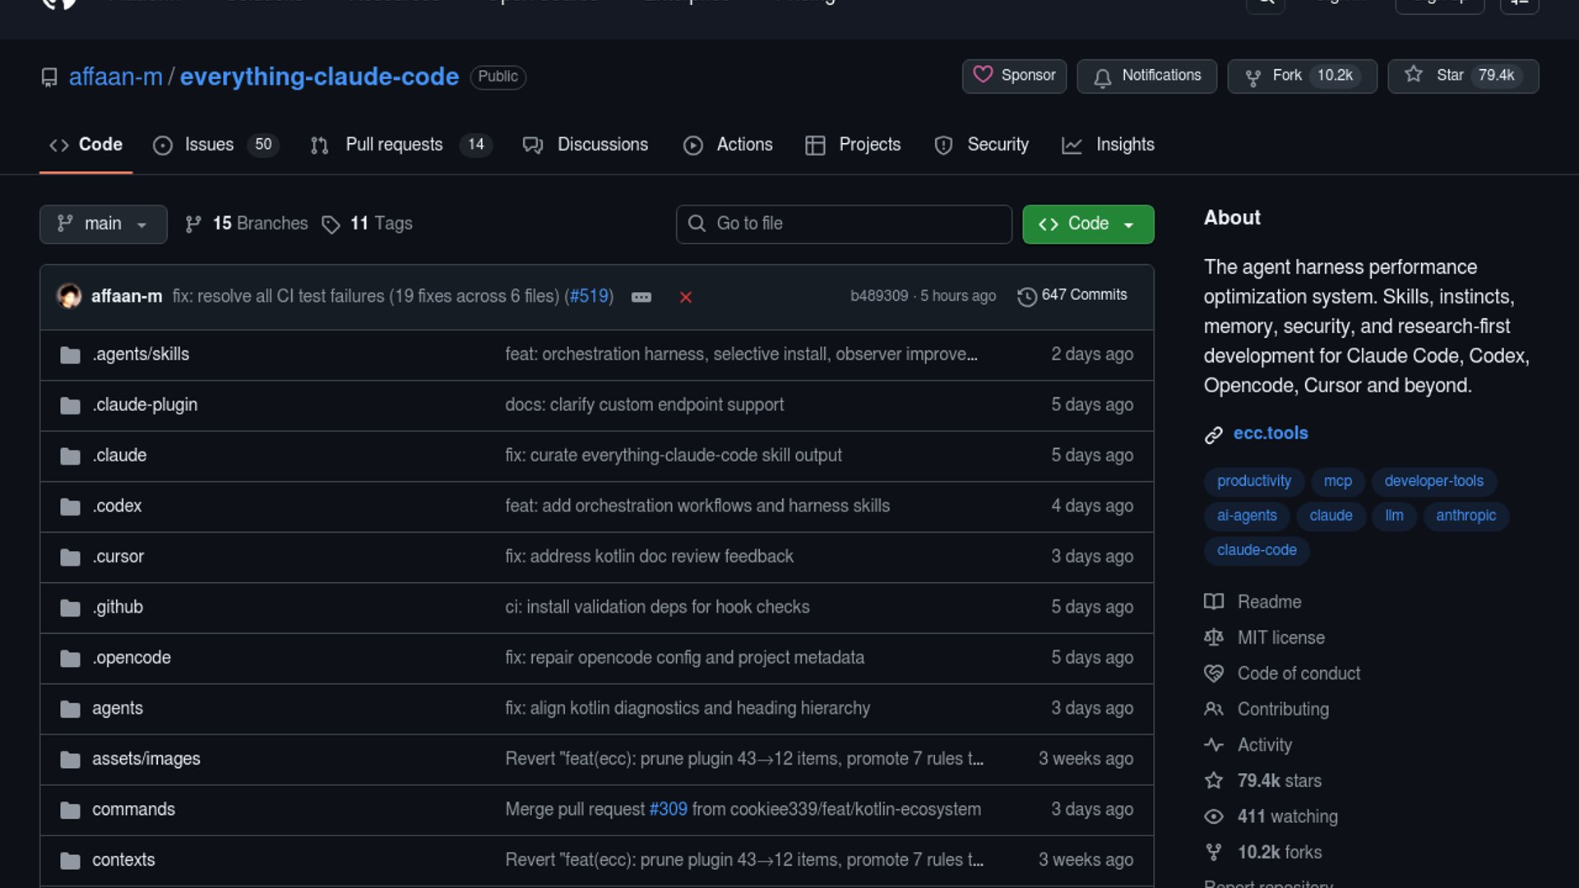Image resolution: width=1579 pixels, height=888 pixels.
Task: Click the tag icon beside 11 Tags
Action: click(x=331, y=224)
